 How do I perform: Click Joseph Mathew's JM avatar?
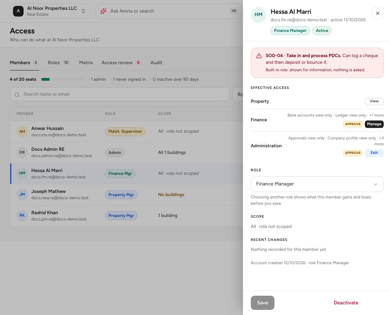pyautogui.click(x=22, y=195)
